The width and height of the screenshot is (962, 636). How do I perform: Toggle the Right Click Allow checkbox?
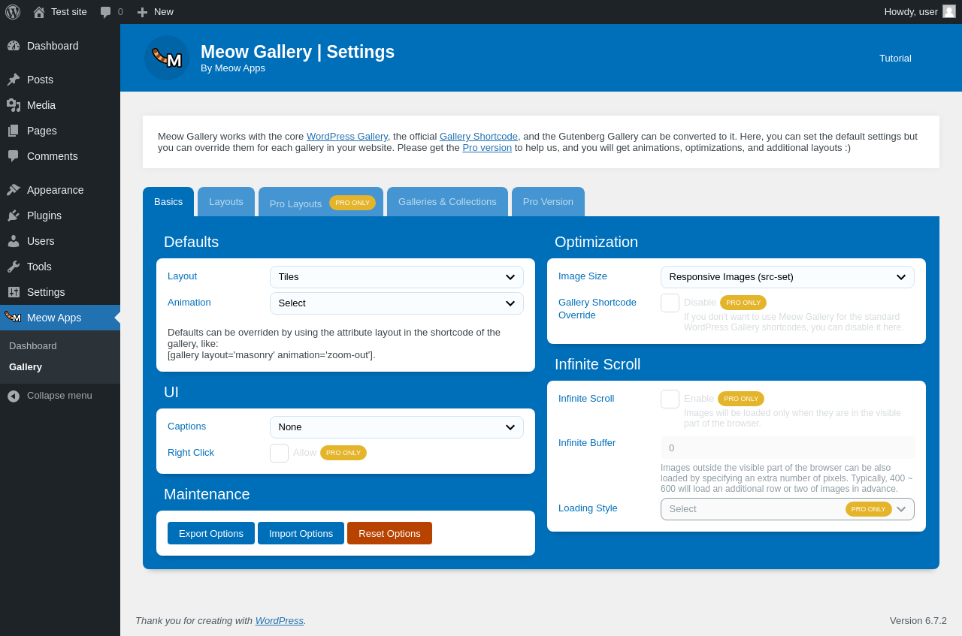point(279,453)
